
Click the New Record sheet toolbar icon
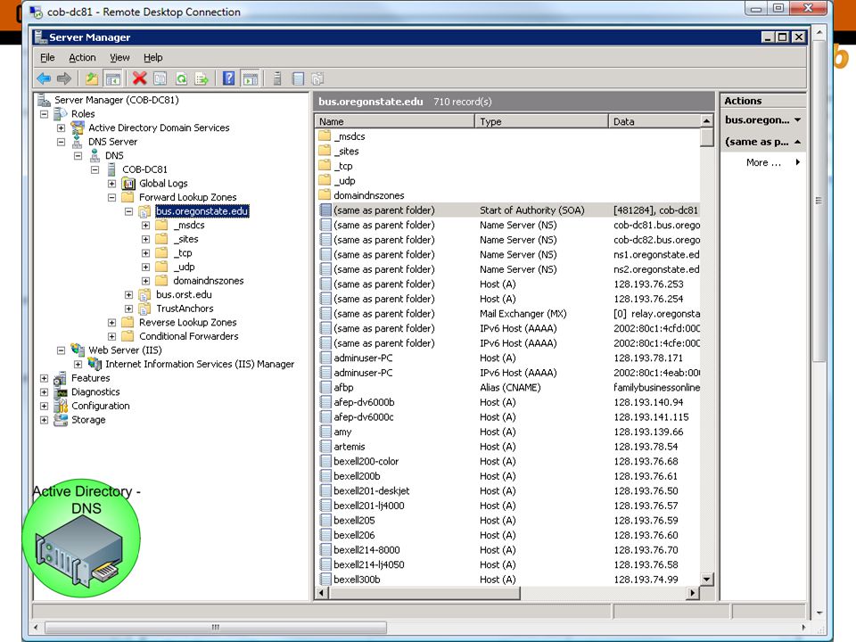pyautogui.click(x=298, y=78)
